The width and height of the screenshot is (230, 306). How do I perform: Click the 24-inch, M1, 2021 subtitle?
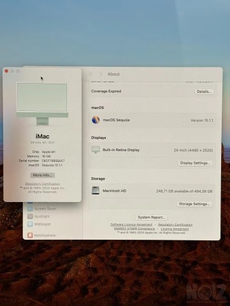coord(42,143)
